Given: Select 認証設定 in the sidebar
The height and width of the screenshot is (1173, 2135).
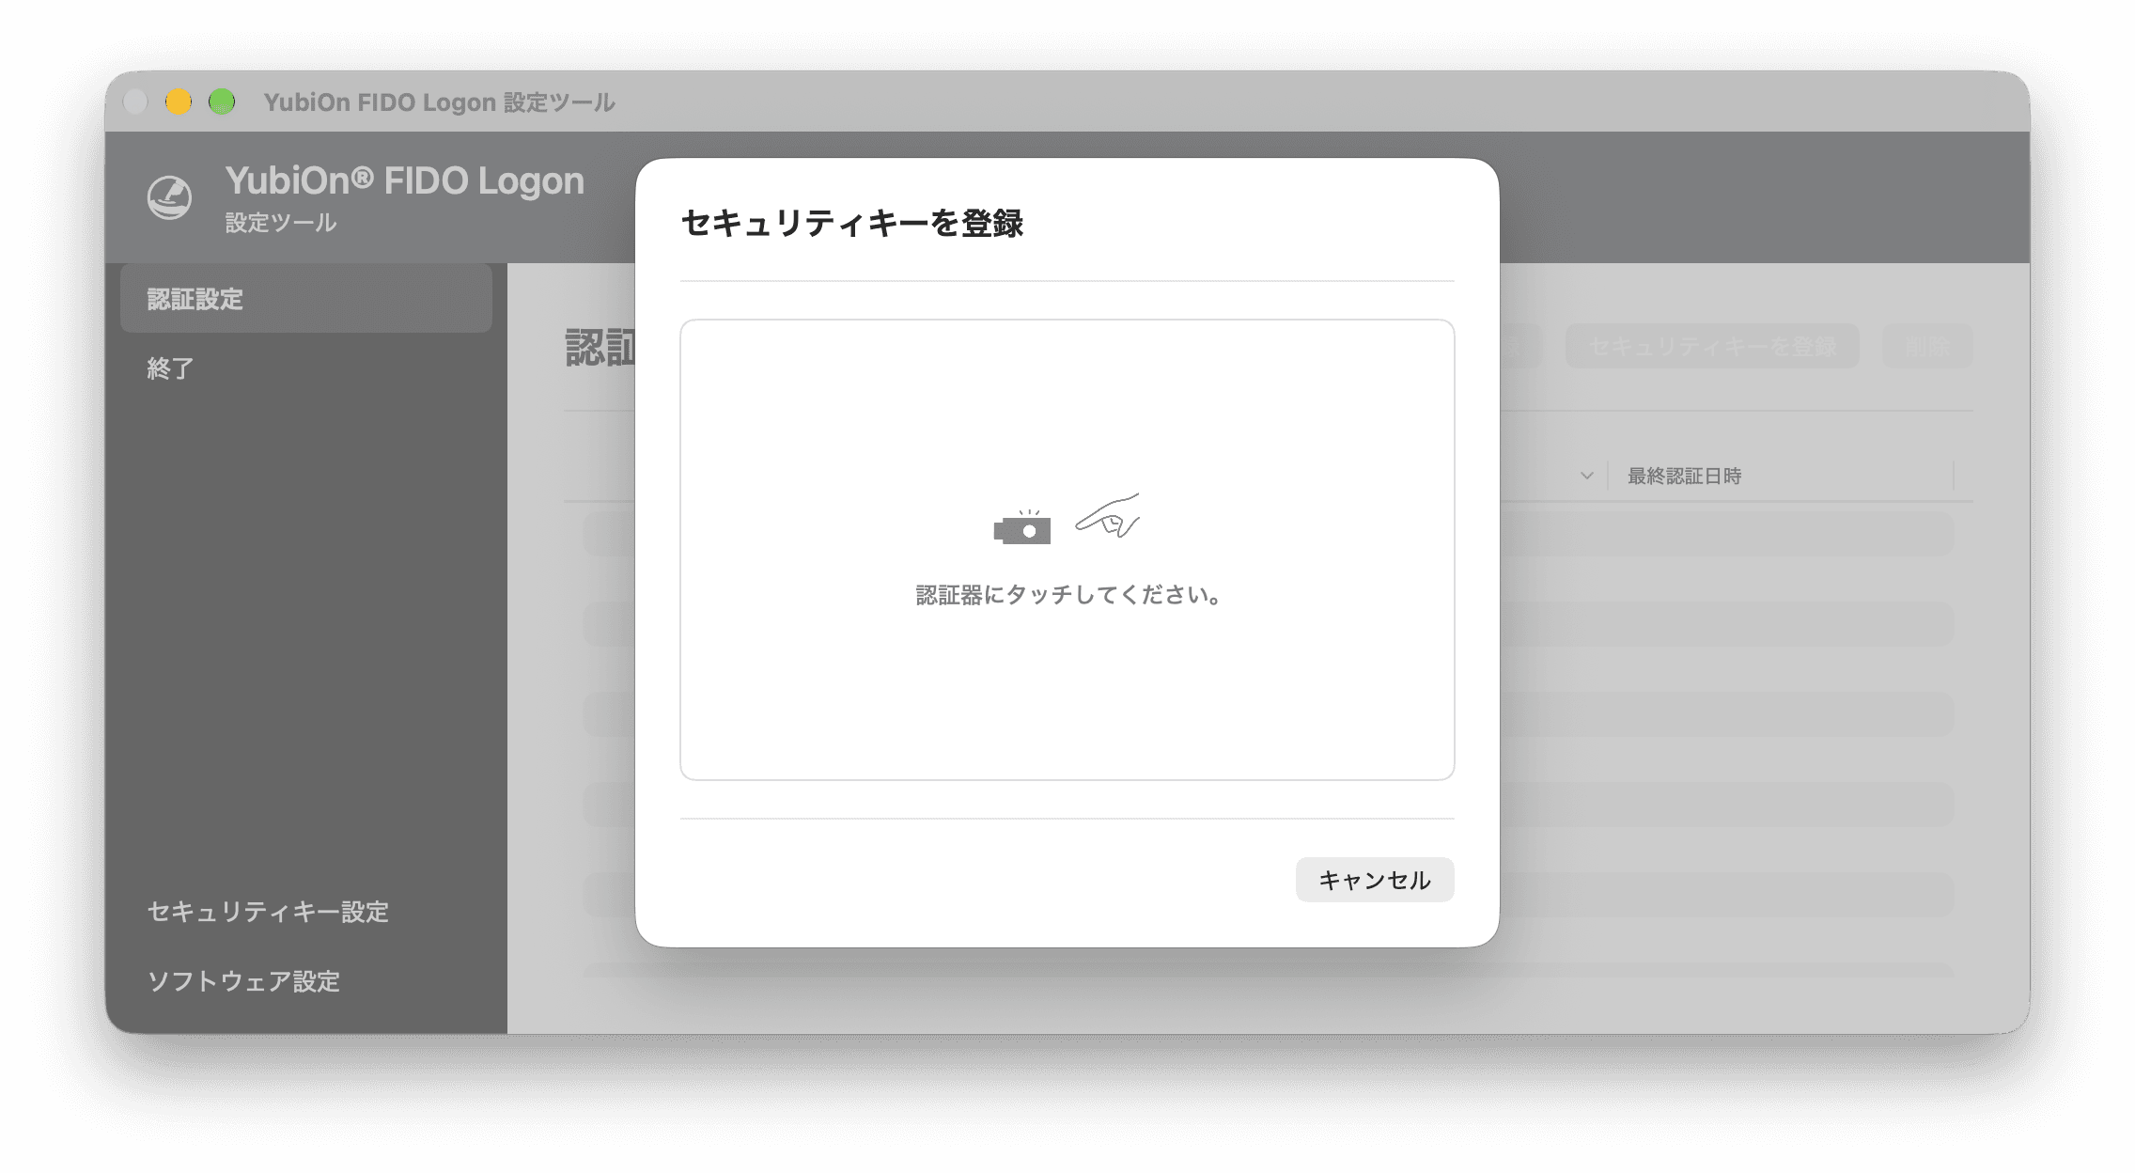Looking at the screenshot, I should pyautogui.click(x=306, y=299).
